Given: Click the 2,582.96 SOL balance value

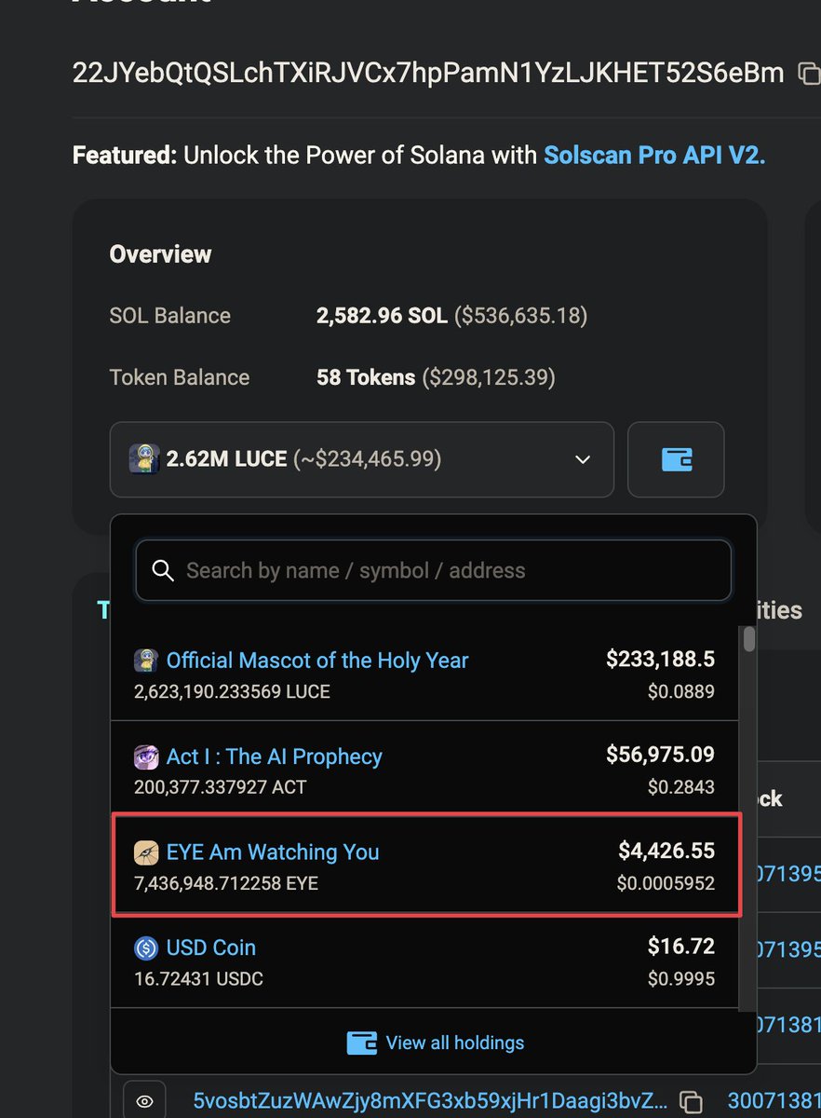Looking at the screenshot, I should click(383, 316).
